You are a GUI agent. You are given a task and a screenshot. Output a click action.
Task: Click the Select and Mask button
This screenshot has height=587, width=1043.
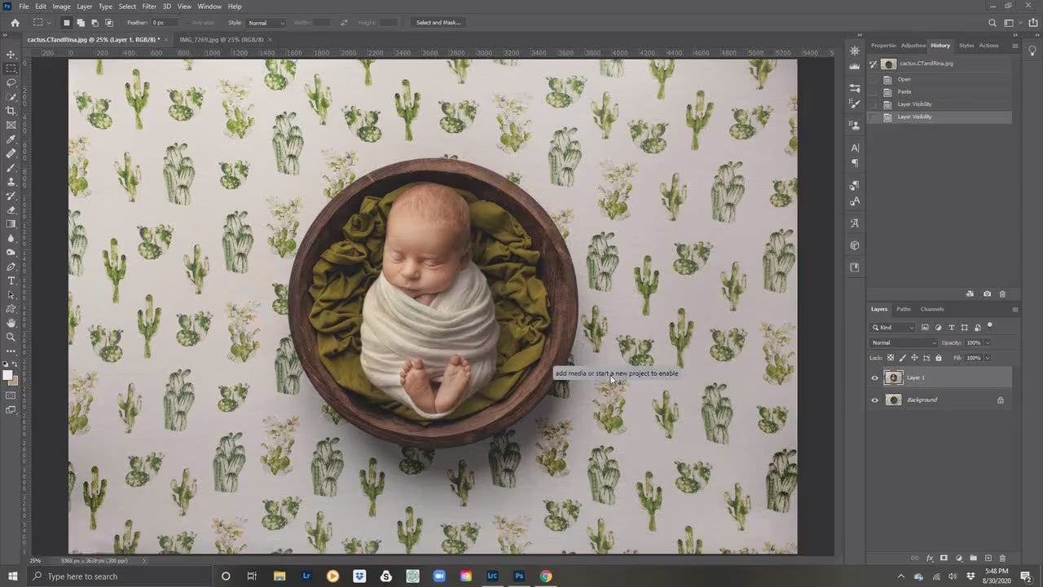pyautogui.click(x=438, y=22)
